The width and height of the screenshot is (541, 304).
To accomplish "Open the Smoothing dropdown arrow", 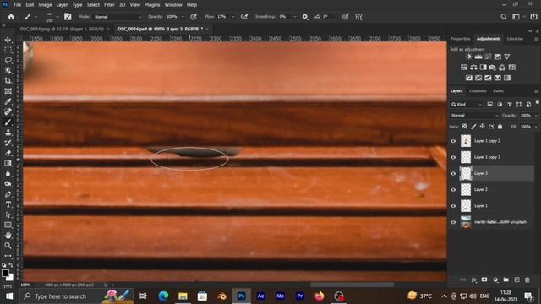I will point(294,17).
